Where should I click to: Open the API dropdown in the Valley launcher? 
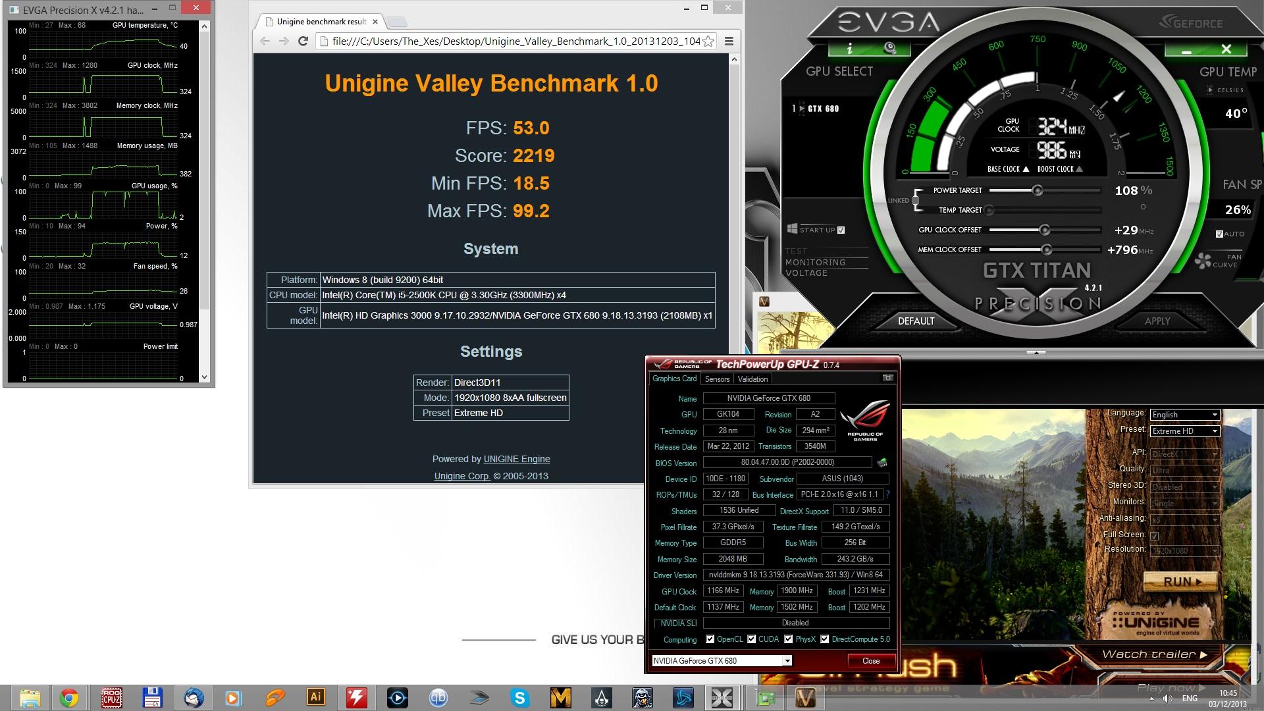tap(1185, 454)
